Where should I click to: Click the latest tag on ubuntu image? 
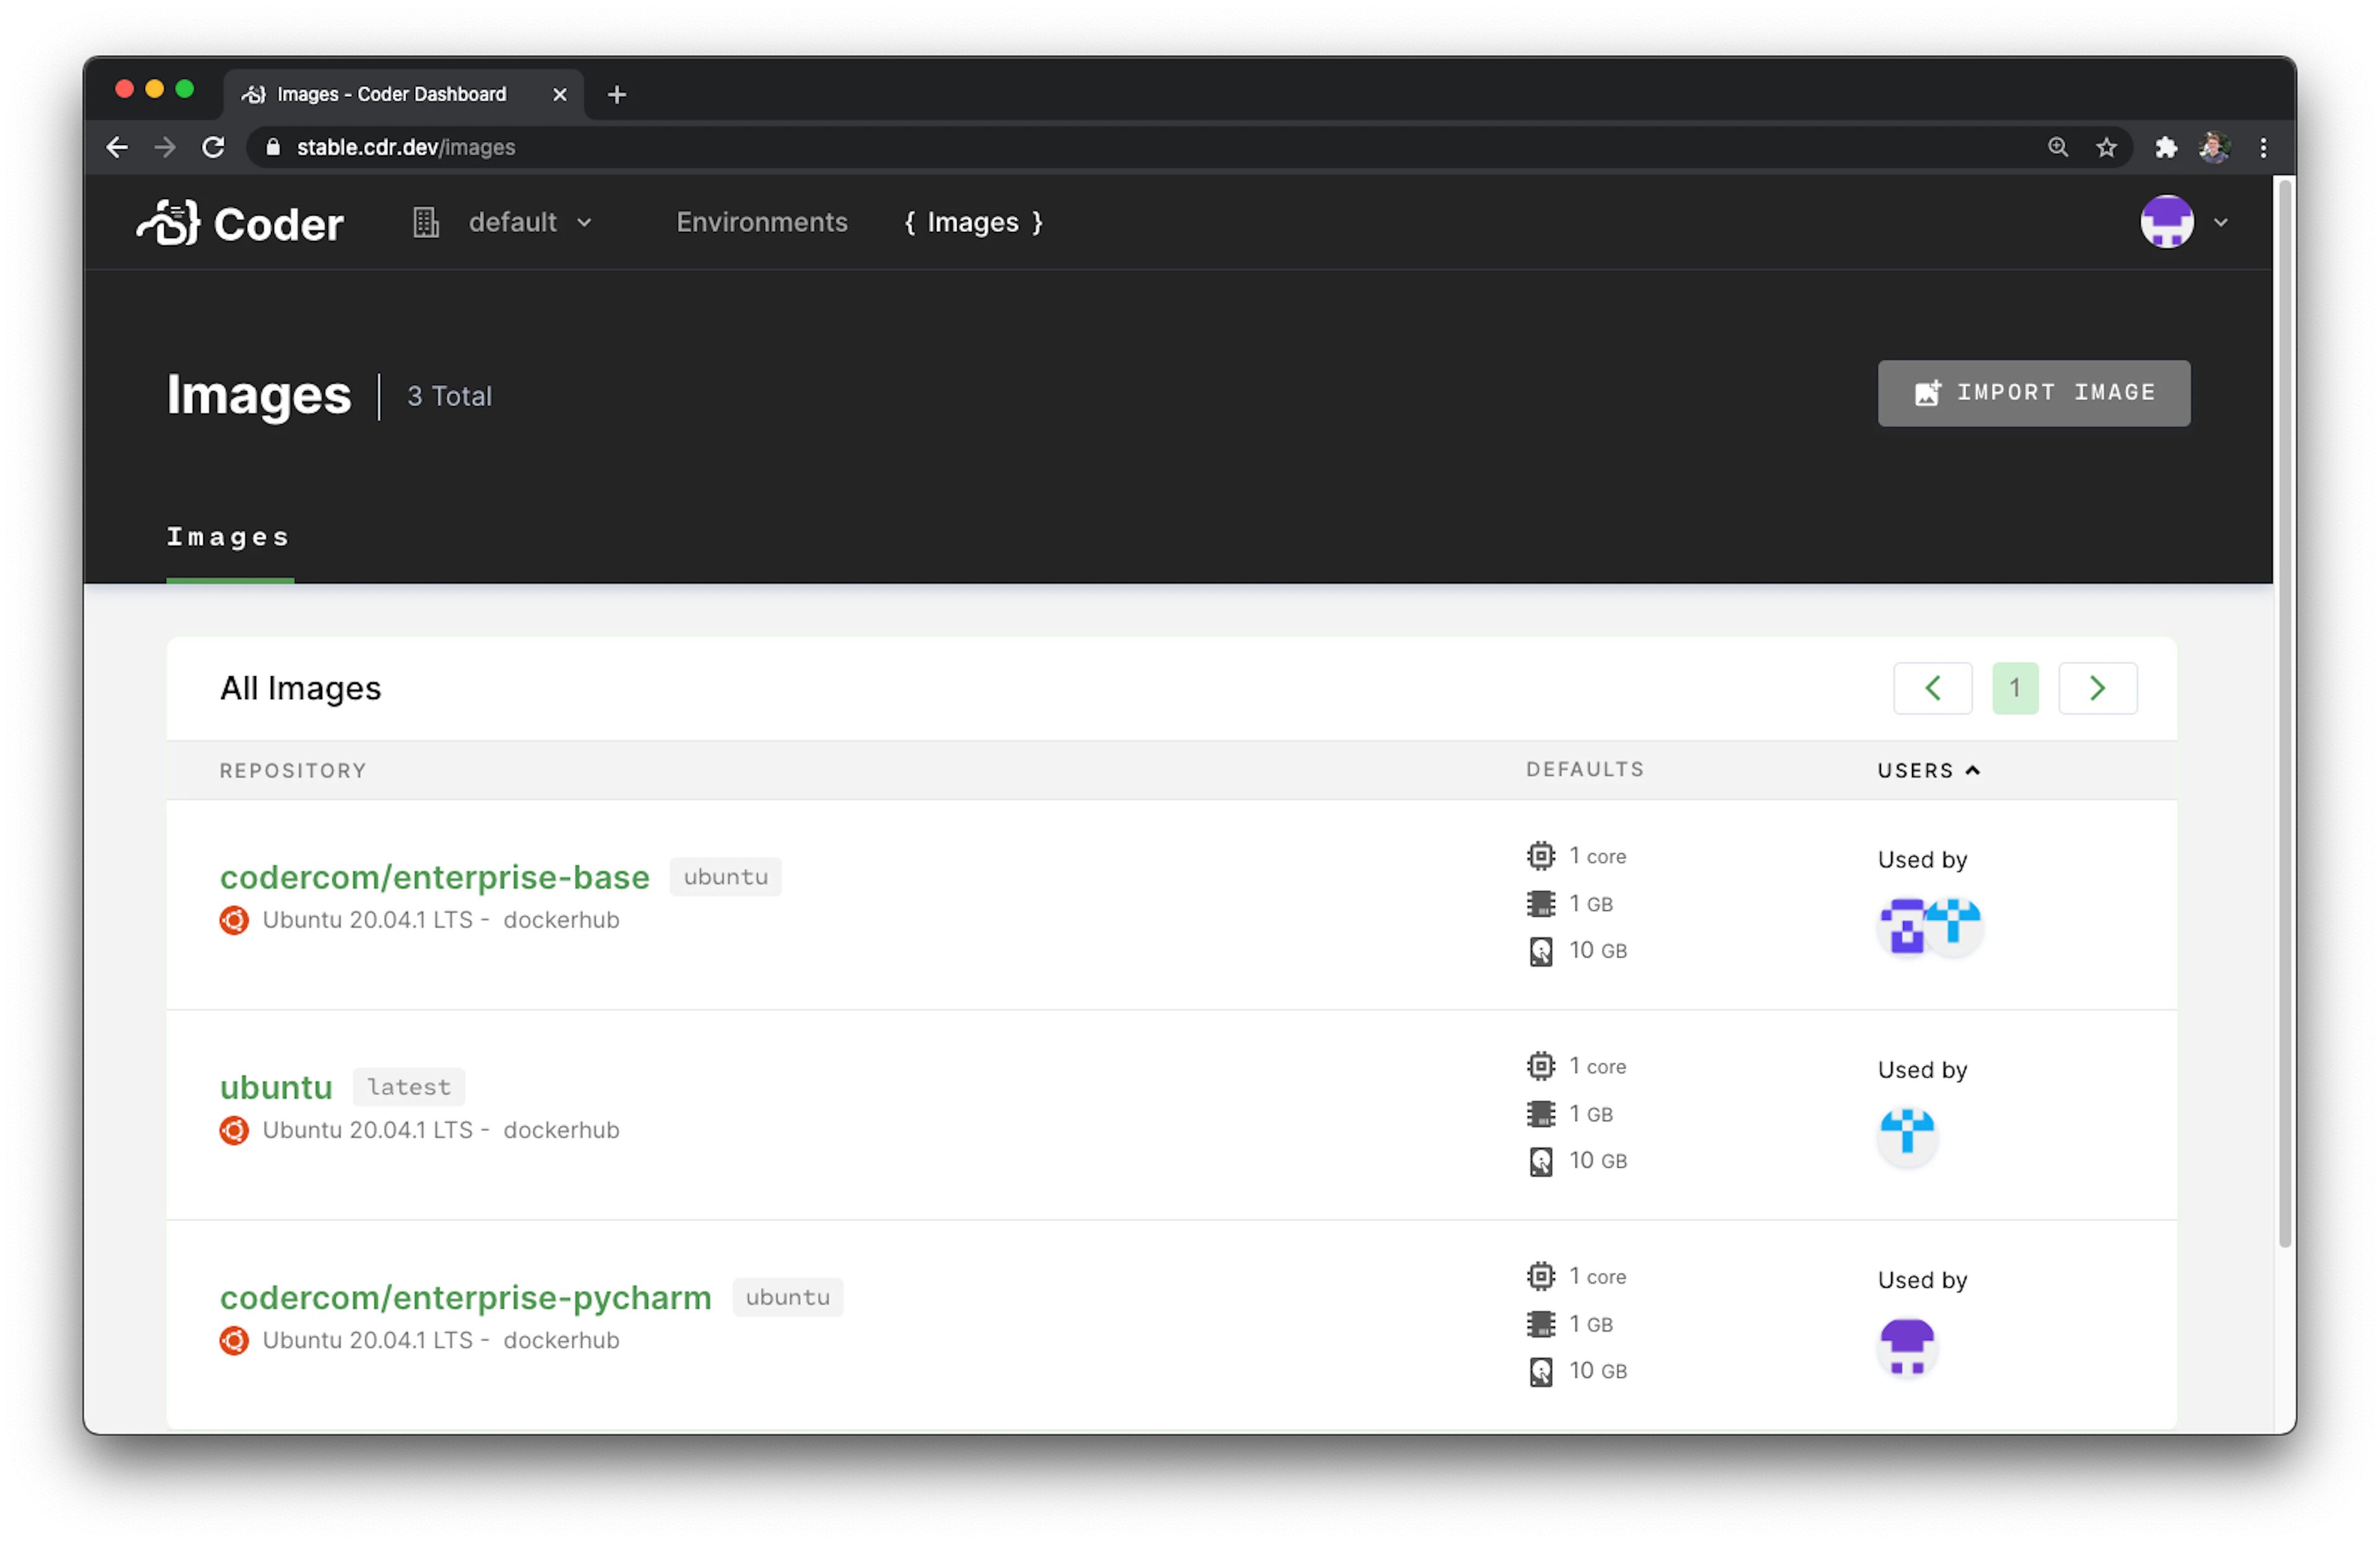click(x=408, y=1087)
